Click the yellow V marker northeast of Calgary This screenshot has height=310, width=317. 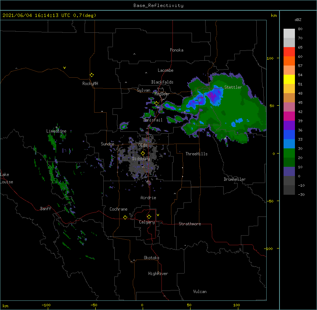pyautogui.click(x=158, y=215)
